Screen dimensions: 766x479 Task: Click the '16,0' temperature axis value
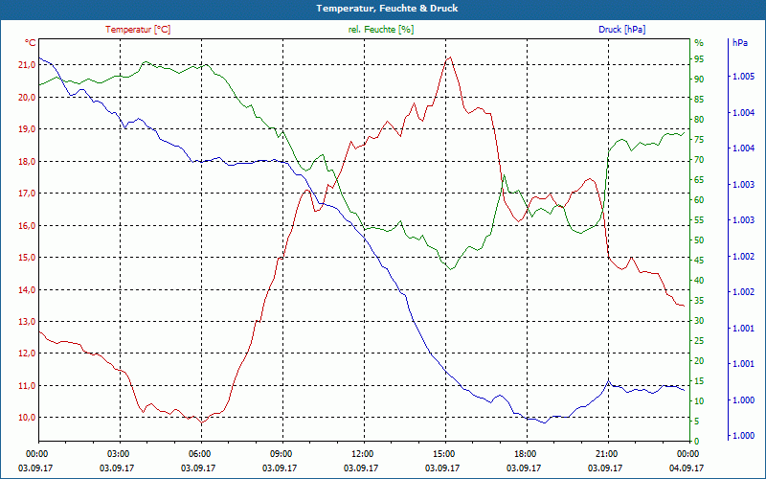click(27, 225)
